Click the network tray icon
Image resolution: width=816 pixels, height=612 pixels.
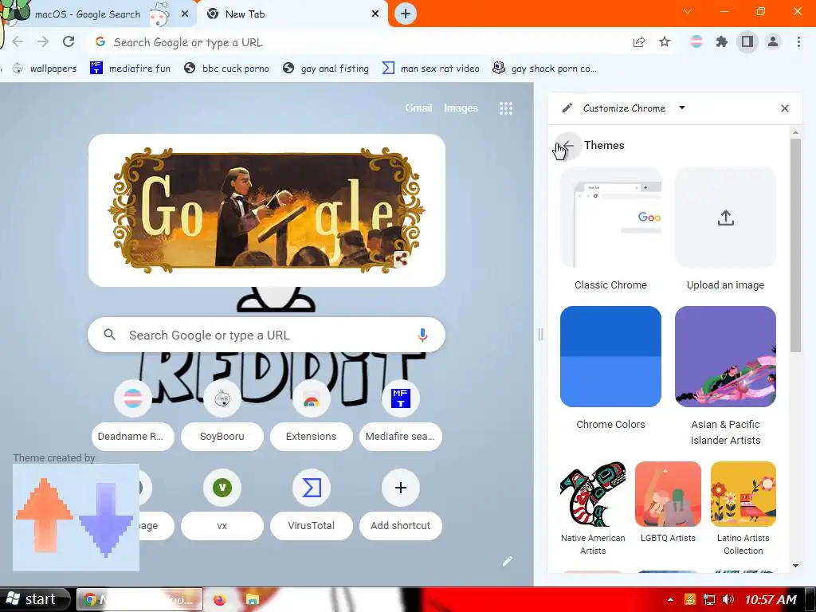point(708,599)
